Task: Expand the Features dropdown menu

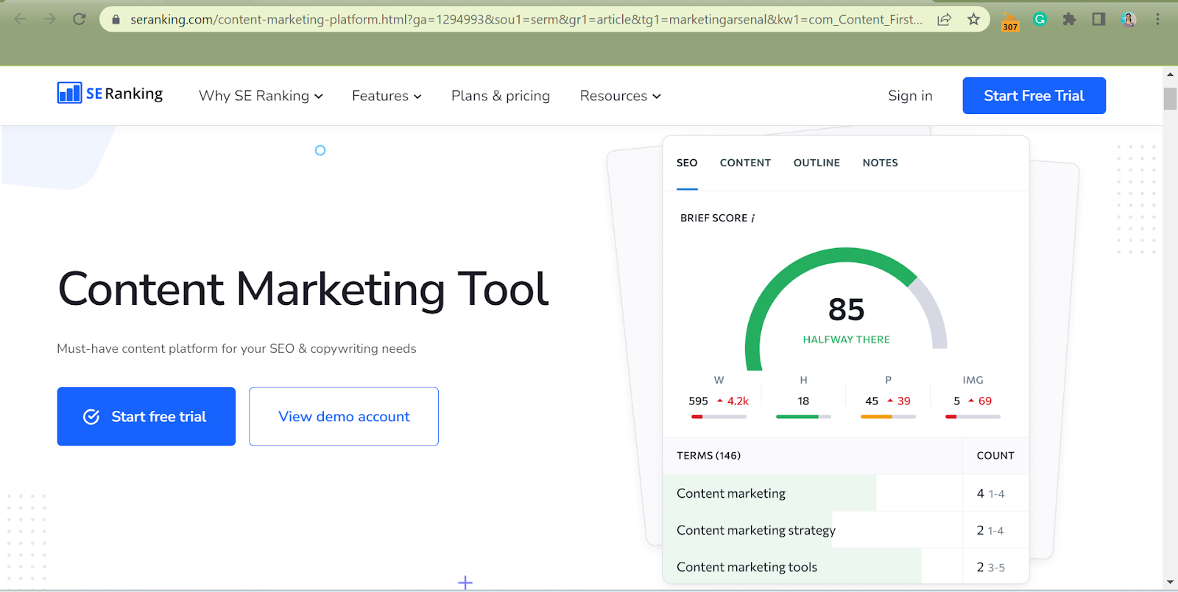Action: click(x=387, y=96)
